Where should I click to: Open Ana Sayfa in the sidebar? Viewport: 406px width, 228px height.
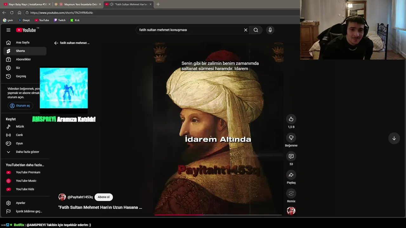[25, 42]
